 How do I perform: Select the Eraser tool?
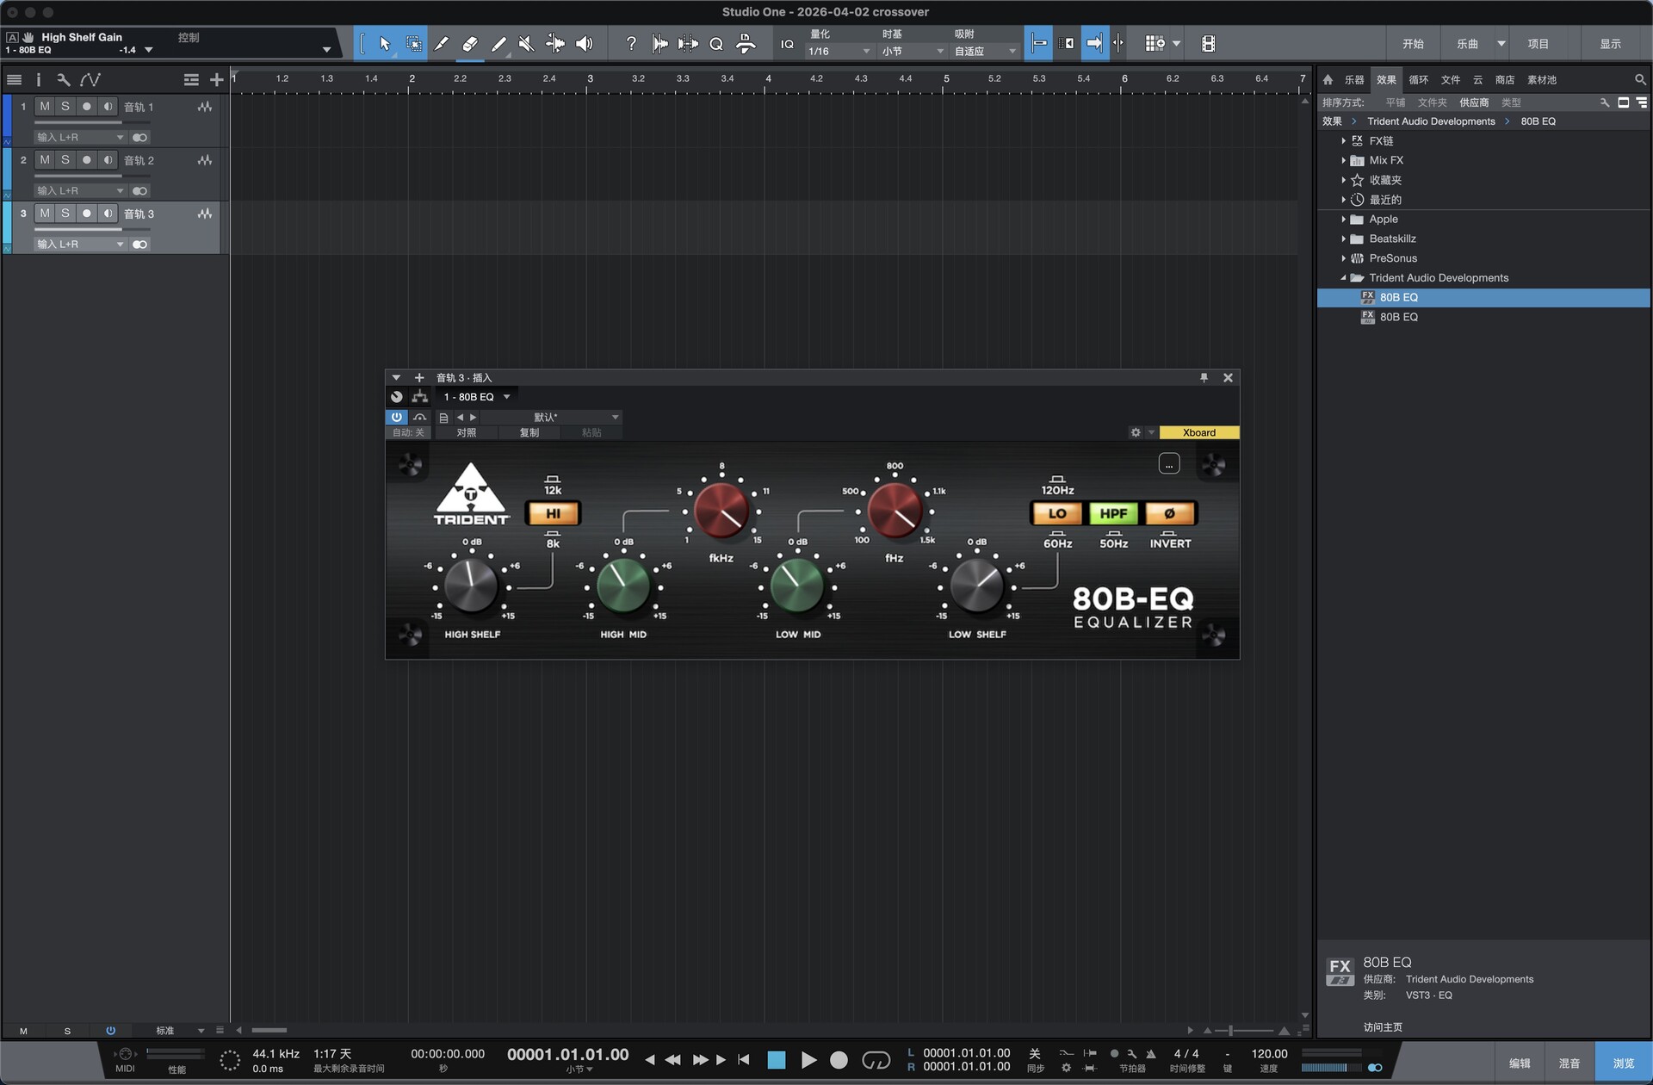click(x=470, y=44)
